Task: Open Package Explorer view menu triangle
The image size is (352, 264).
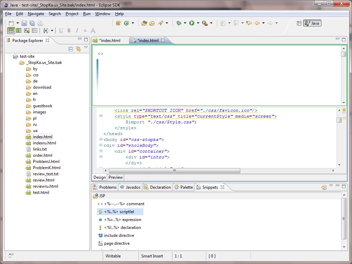Action: 86,48
